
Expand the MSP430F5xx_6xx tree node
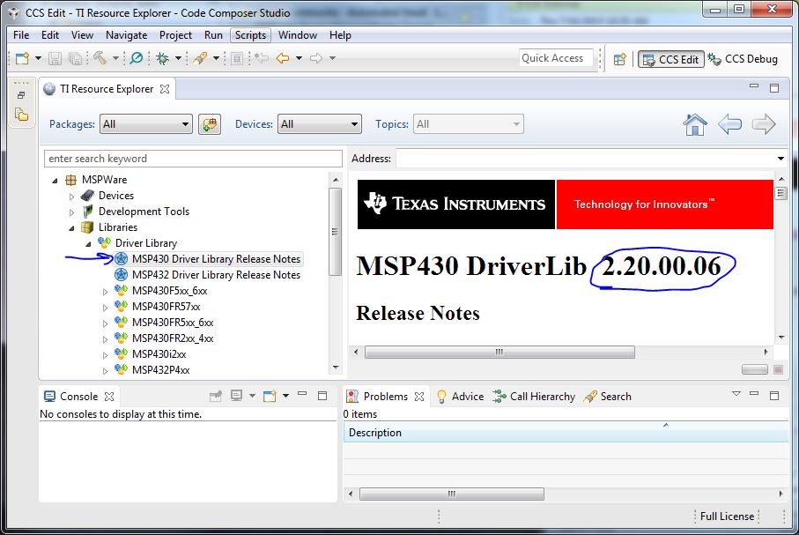coord(105,292)
